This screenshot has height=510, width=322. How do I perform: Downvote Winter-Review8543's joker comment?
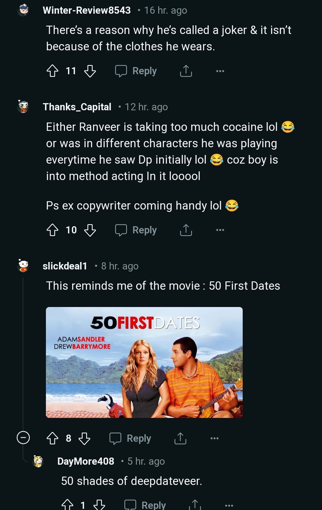(x=90, y=71)
